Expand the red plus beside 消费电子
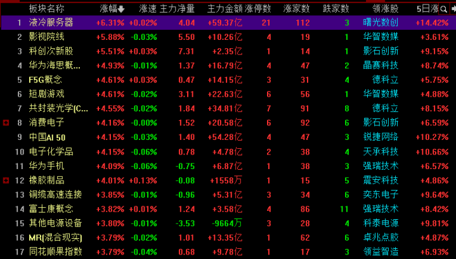This screenshot has width=456, height=259. (x=6, y=123)
